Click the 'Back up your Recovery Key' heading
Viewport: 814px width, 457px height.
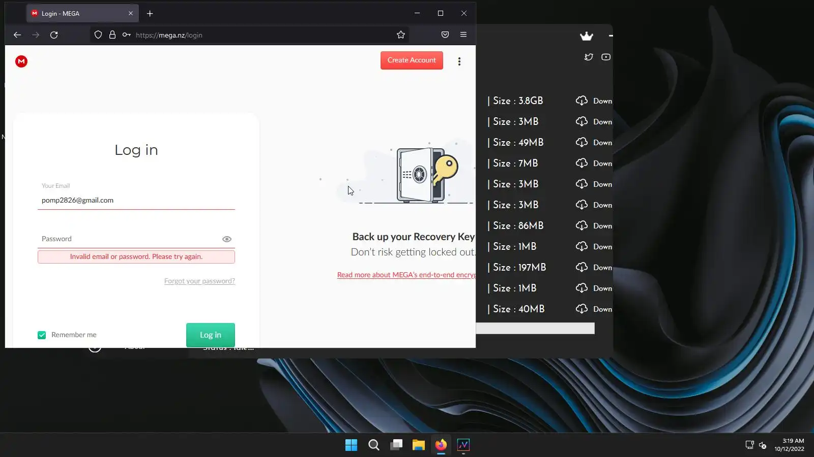pyautogui.click(x=413, y=237)
